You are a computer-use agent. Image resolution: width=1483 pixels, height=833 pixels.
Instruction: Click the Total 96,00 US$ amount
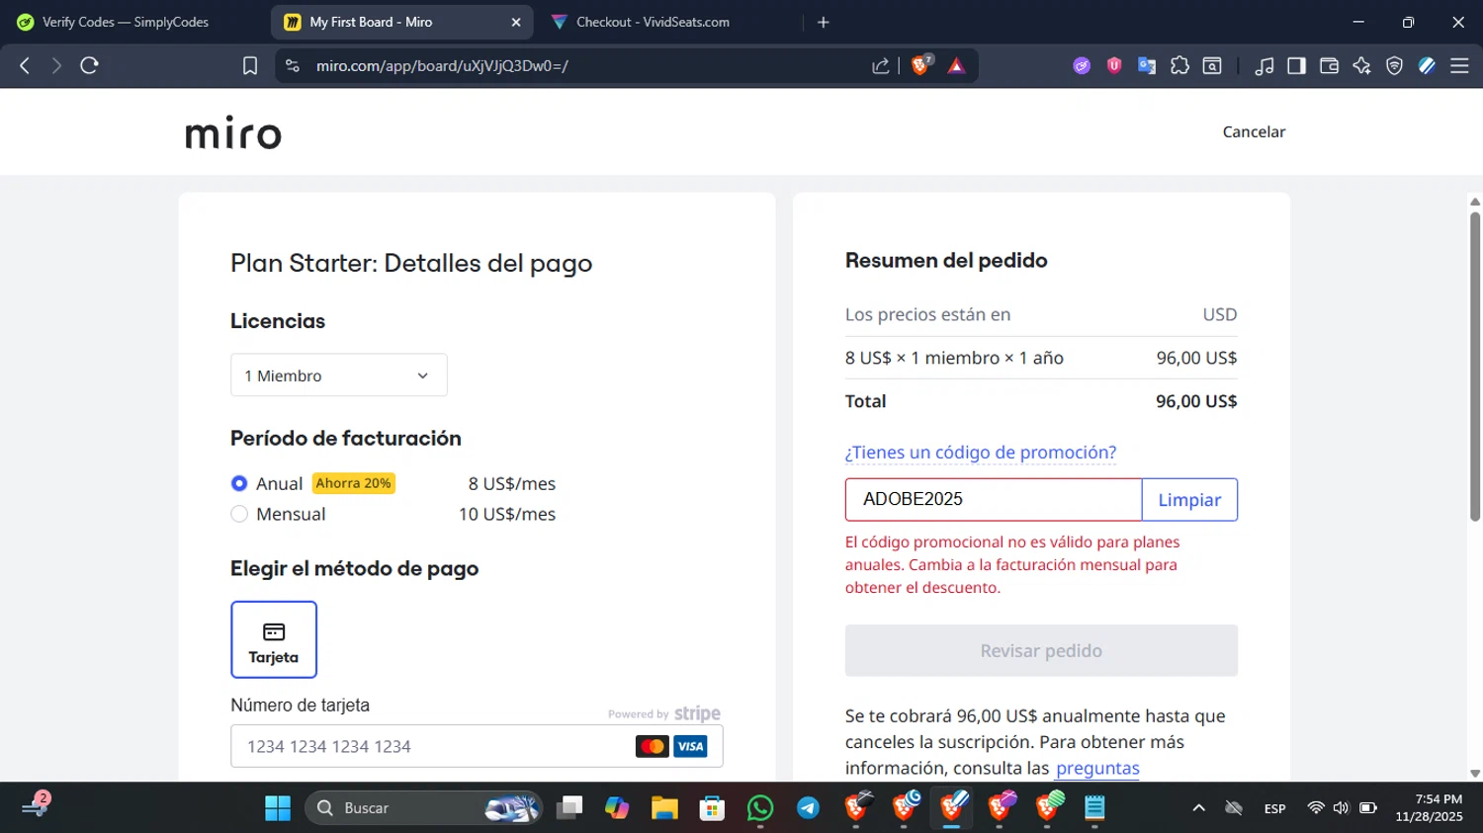tap(1196, 401)
